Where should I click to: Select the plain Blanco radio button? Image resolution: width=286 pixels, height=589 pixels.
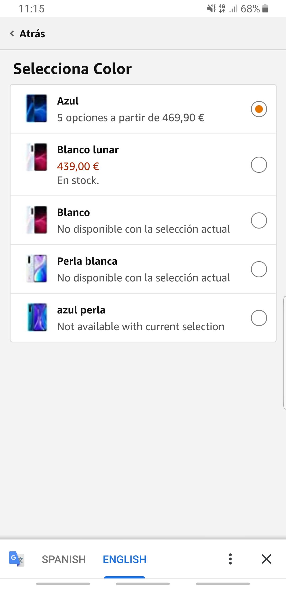tap(259, 220)
